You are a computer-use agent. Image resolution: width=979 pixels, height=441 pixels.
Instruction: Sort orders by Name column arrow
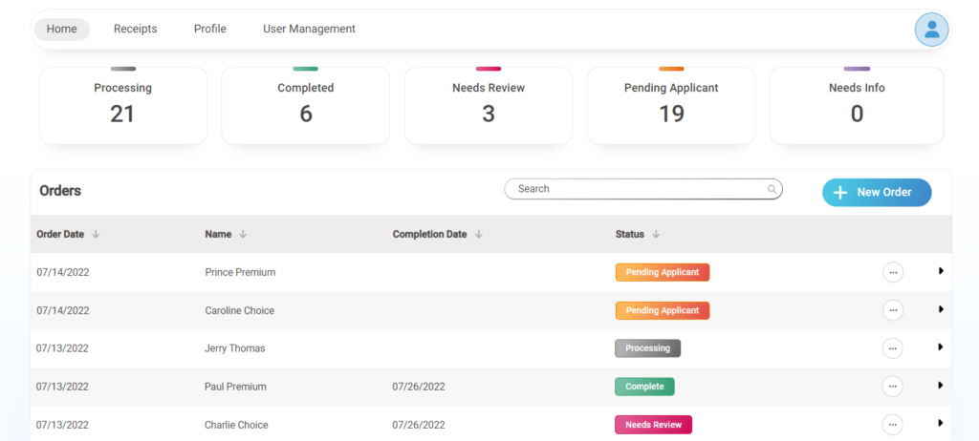[243, 234]
